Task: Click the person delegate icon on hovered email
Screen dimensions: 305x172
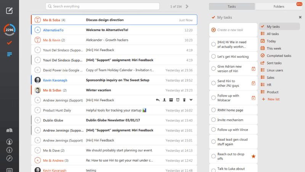Action: coord(164,100)
